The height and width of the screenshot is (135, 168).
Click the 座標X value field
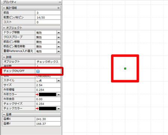tap(48, 119)
